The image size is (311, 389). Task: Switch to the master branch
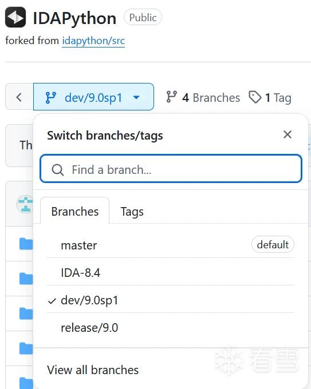(x=170, y=245)
